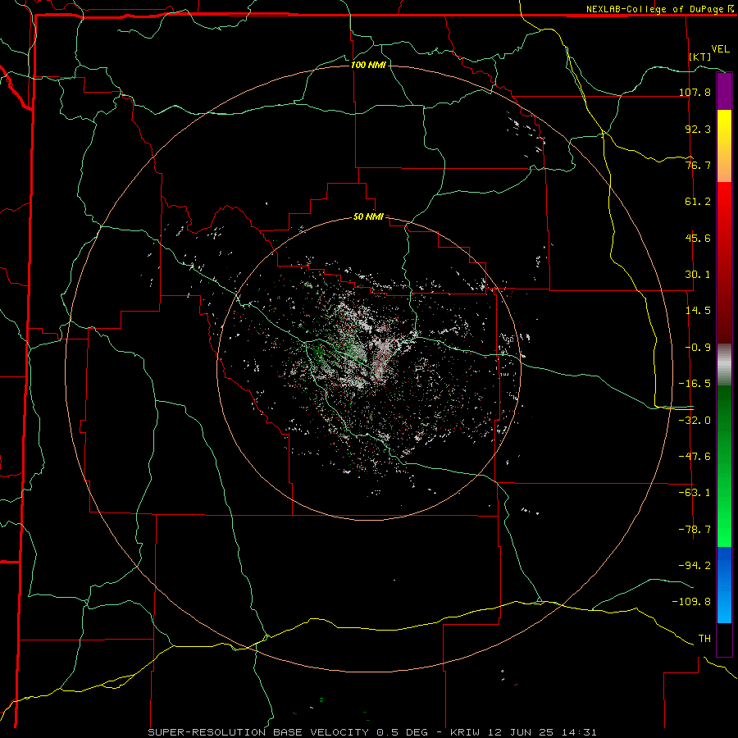
Task: Click the gray near-zero segment of color bar
Action: [724, 365]
